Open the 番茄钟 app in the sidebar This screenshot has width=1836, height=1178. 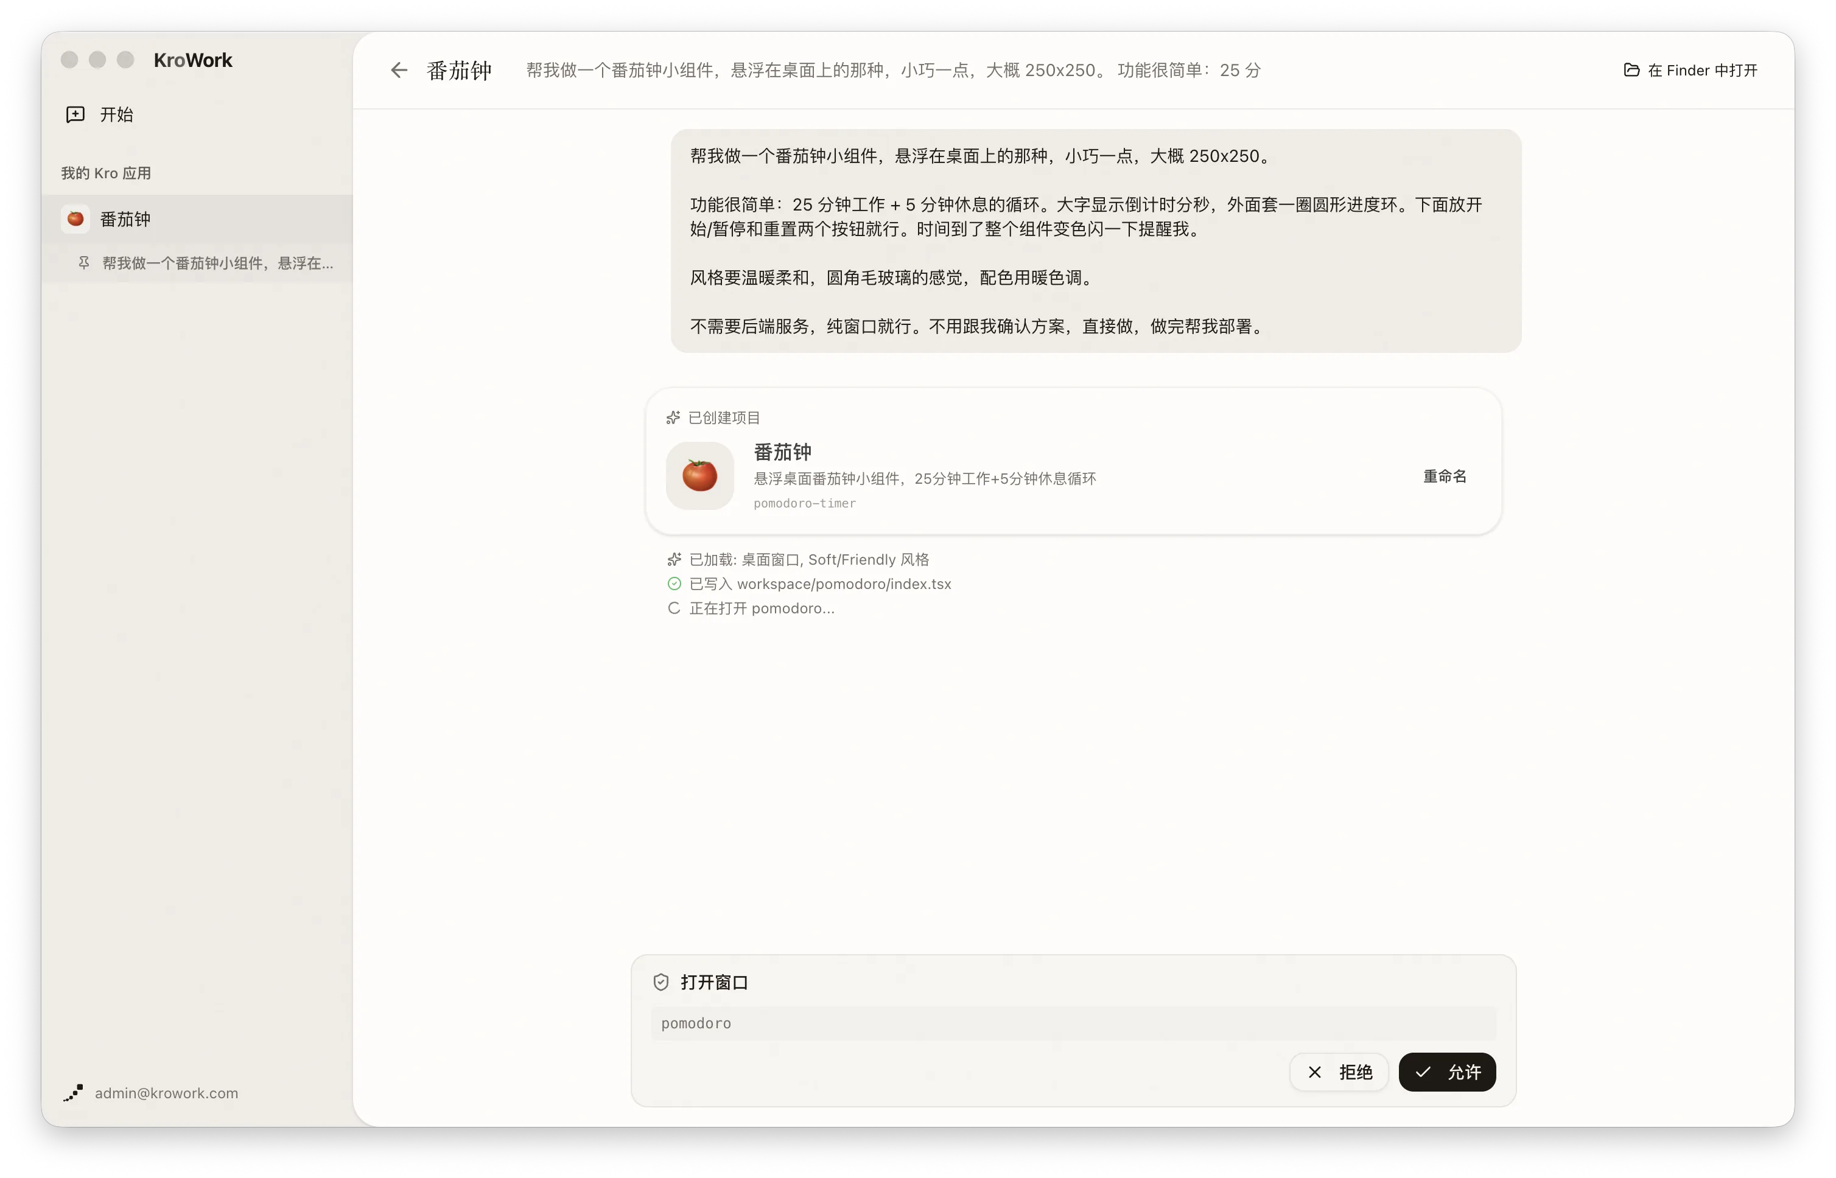pos(197,220)
